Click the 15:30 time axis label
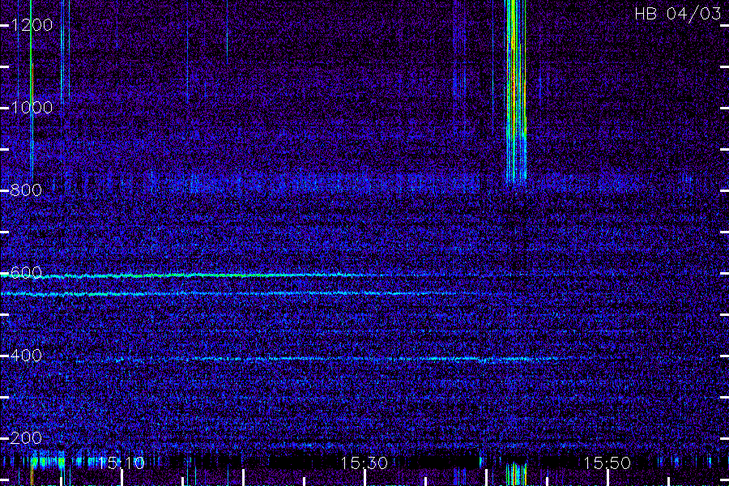729x486 pixels. click(x=364, y=463)
